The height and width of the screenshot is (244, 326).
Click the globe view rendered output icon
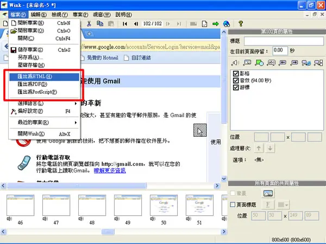tap(227, 24)
